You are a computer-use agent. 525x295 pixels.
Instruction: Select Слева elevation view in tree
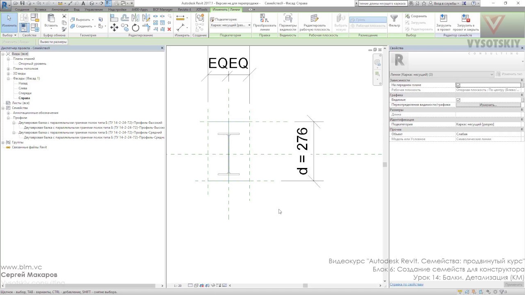[x=23, y=88]
